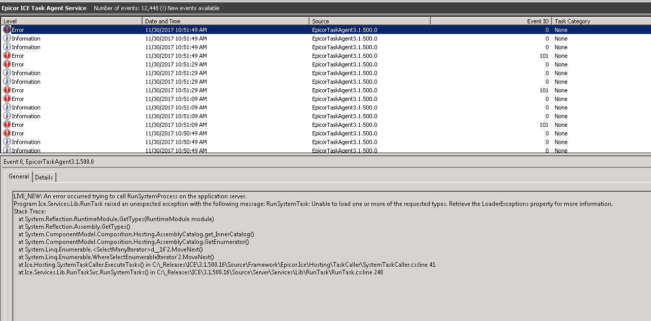Click error icon for 10:51:29 AM Event ID 0
The width and height of the screenshot is (651, 321).
7,64
